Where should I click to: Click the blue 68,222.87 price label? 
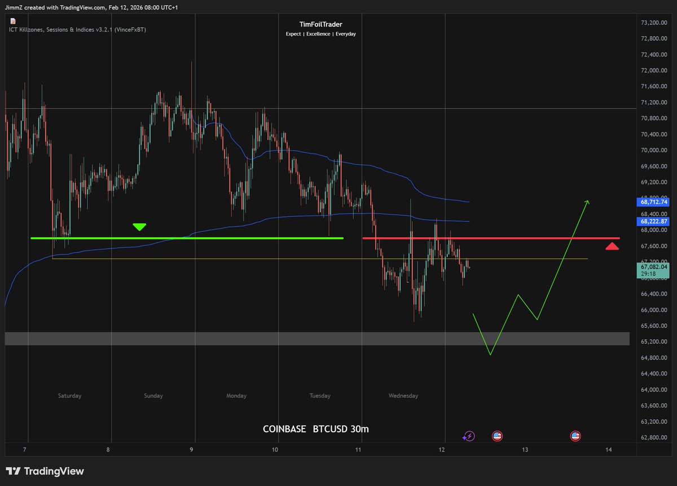(653, 221)
